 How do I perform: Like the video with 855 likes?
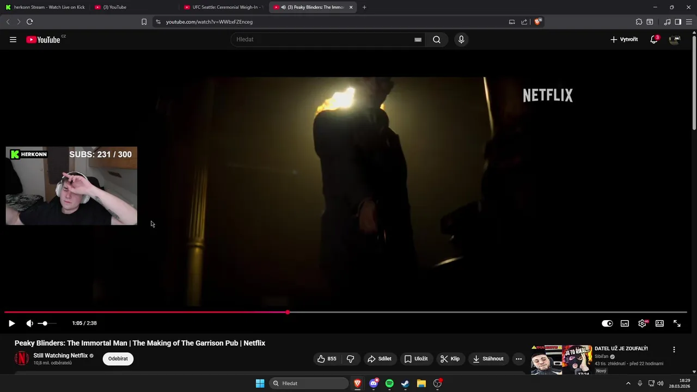click(327, 359)
